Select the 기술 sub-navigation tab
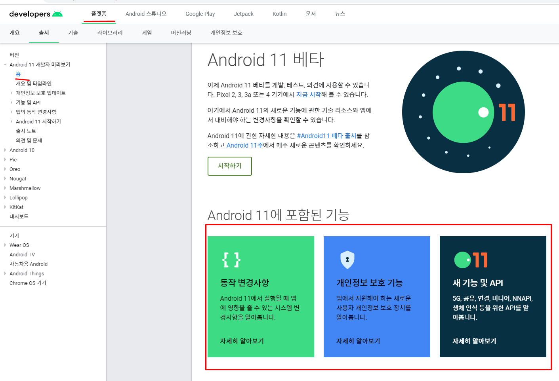This screenshot has height=381, width=559. (73, 33)
